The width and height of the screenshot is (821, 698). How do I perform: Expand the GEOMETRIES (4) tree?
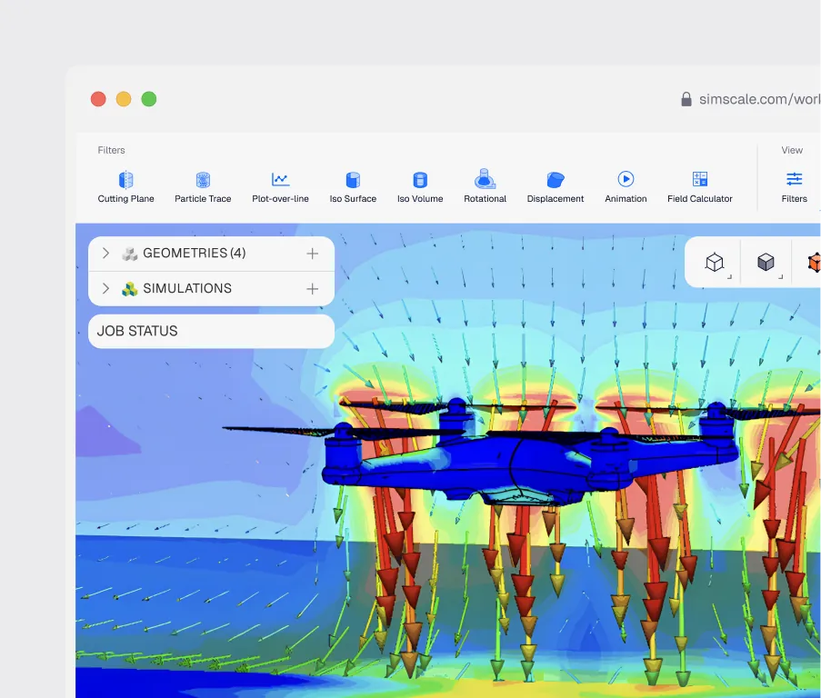coord(105,254)
